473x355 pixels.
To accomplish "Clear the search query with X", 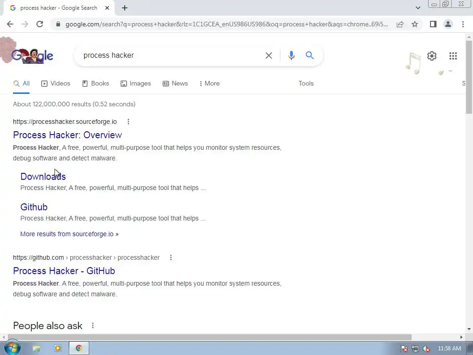I will [x=268, y=55].
